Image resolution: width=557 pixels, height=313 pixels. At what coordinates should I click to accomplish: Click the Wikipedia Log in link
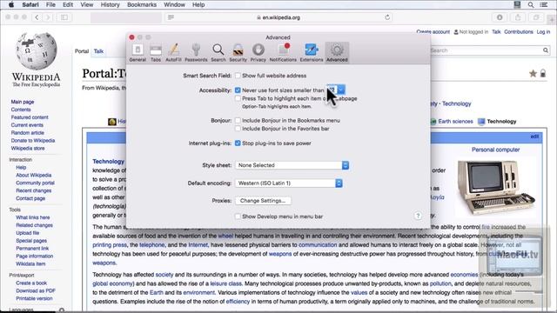click(x=543, y=32)
